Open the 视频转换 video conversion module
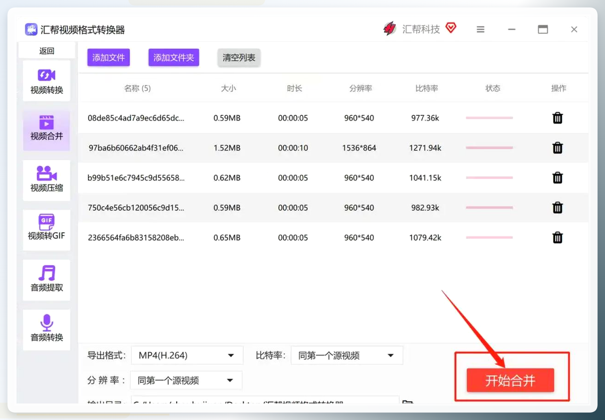 click(47, 81)
